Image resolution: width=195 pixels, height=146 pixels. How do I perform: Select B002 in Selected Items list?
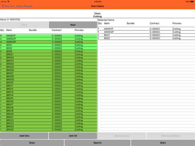click(146, 38)
